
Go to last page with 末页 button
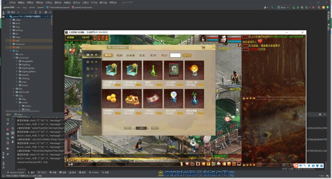tap(155, 128)
